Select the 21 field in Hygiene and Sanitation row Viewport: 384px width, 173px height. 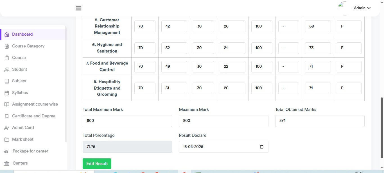click(232, 48)
